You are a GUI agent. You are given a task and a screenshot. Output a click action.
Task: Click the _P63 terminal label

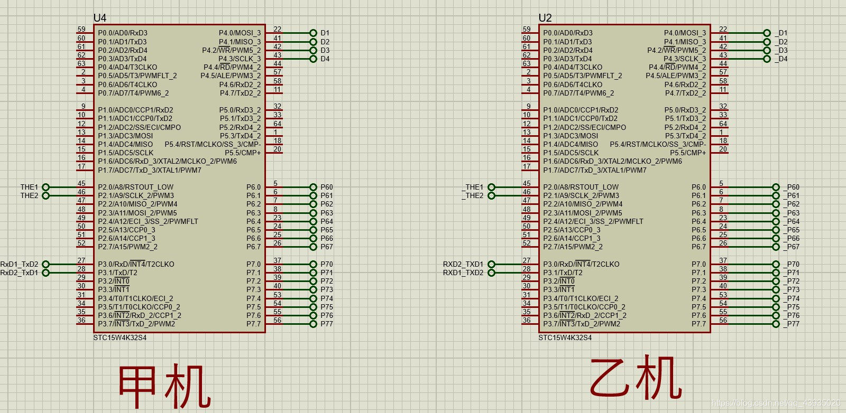click(792, 213)
